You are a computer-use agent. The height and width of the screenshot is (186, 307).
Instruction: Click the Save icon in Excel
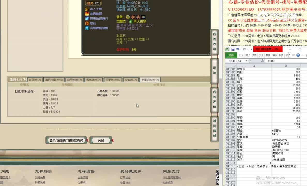(233, 49)
